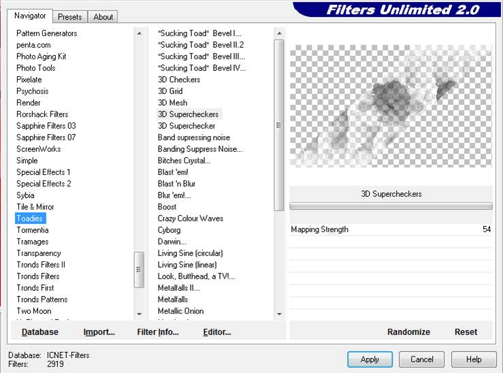Click the filter preview image
This screenshot has width=503, height=373.
391,106
